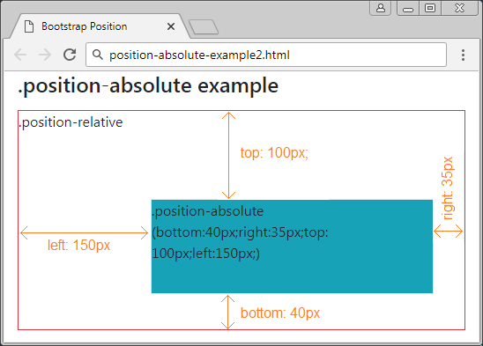Click the browser back arrow
This screenshot has height=346, width=483.
tap(20, 55)
